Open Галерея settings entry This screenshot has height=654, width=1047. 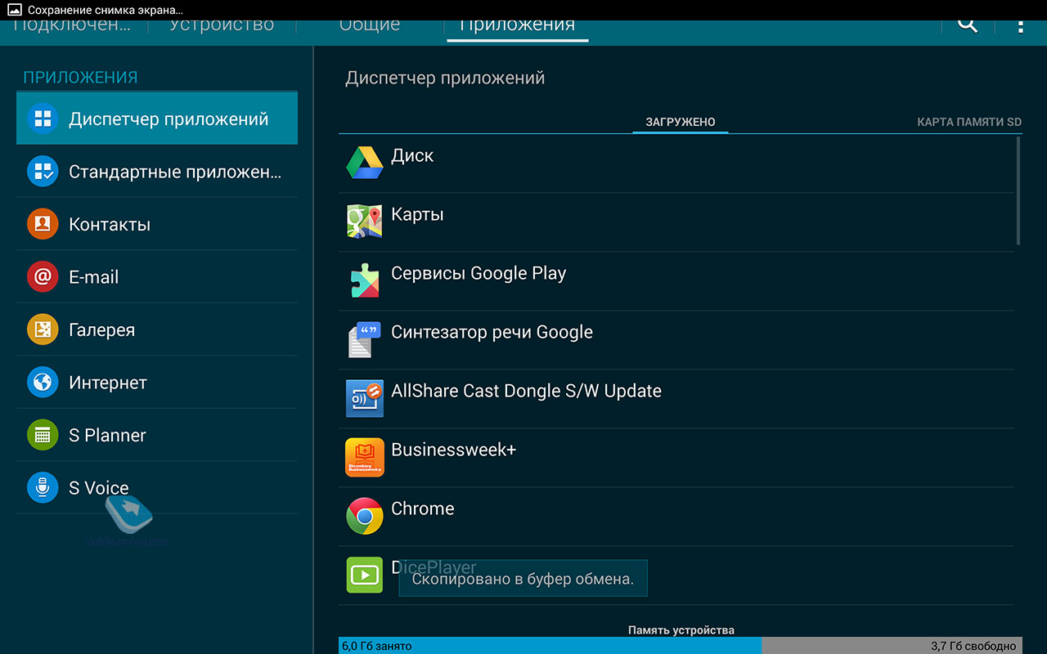click(157, 329)
